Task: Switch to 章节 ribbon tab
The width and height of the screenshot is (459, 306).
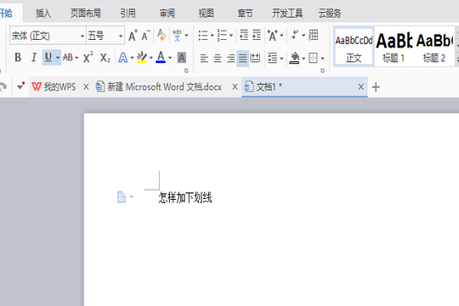Action: click(245, 14)
